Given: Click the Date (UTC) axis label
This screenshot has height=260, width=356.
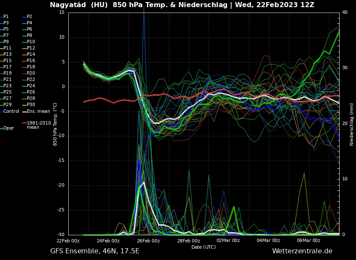Looking at the screenshot, I should 204,247.
